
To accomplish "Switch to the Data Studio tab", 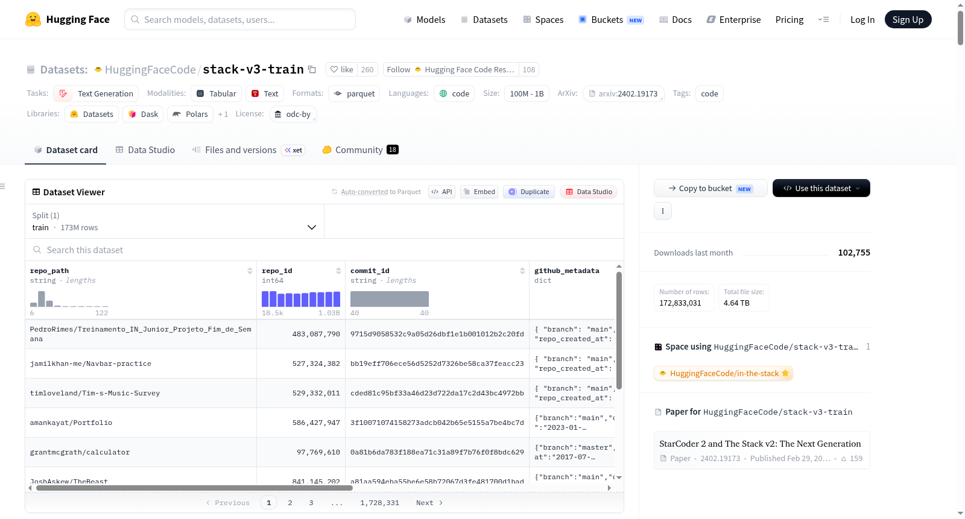I will [145, 150].
